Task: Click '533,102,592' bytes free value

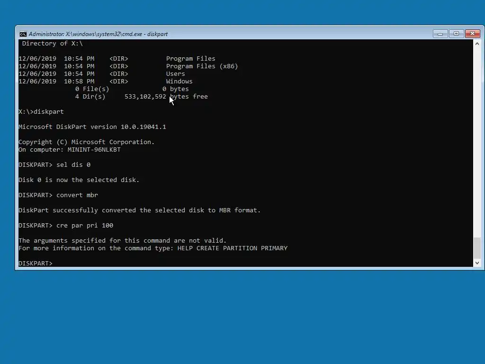Action: click(x=145, y=97)
